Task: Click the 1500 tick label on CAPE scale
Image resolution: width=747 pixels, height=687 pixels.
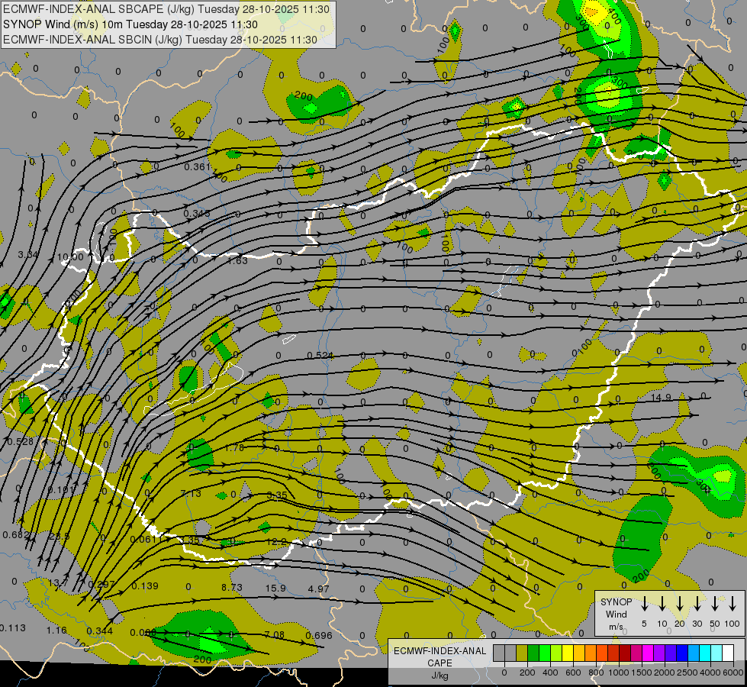Action: pyautogui.click(x=641, y=672)
